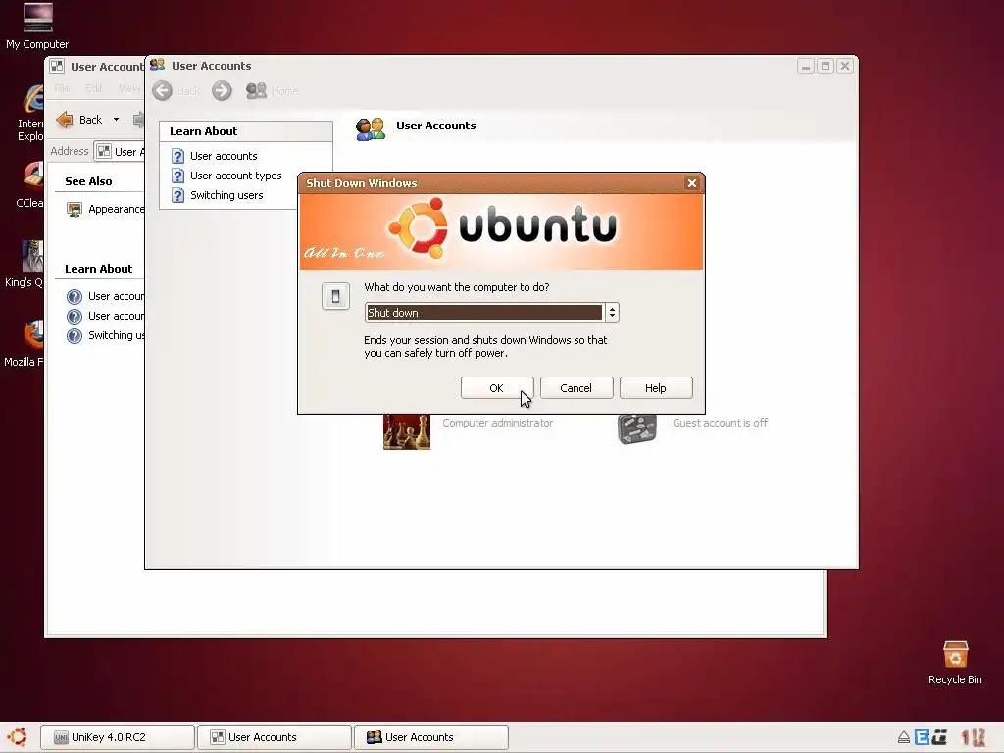Click Home icon in front User Accounts window
The width and height of the screenshot is (1004, 753).
click(x=256, y=91)
